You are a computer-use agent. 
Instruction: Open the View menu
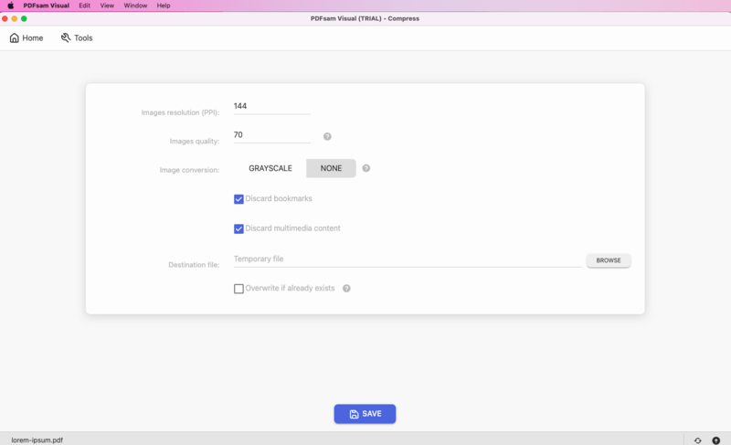click(107, 5)
